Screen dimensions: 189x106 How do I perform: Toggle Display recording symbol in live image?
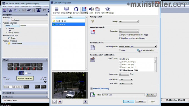tap(120, 35)
